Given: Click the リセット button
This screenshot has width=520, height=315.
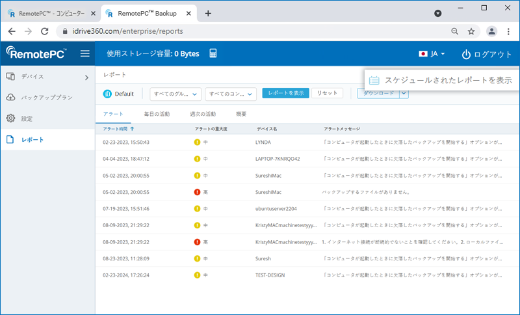Looking at the screenshot, I should click(x=327, y=93).
